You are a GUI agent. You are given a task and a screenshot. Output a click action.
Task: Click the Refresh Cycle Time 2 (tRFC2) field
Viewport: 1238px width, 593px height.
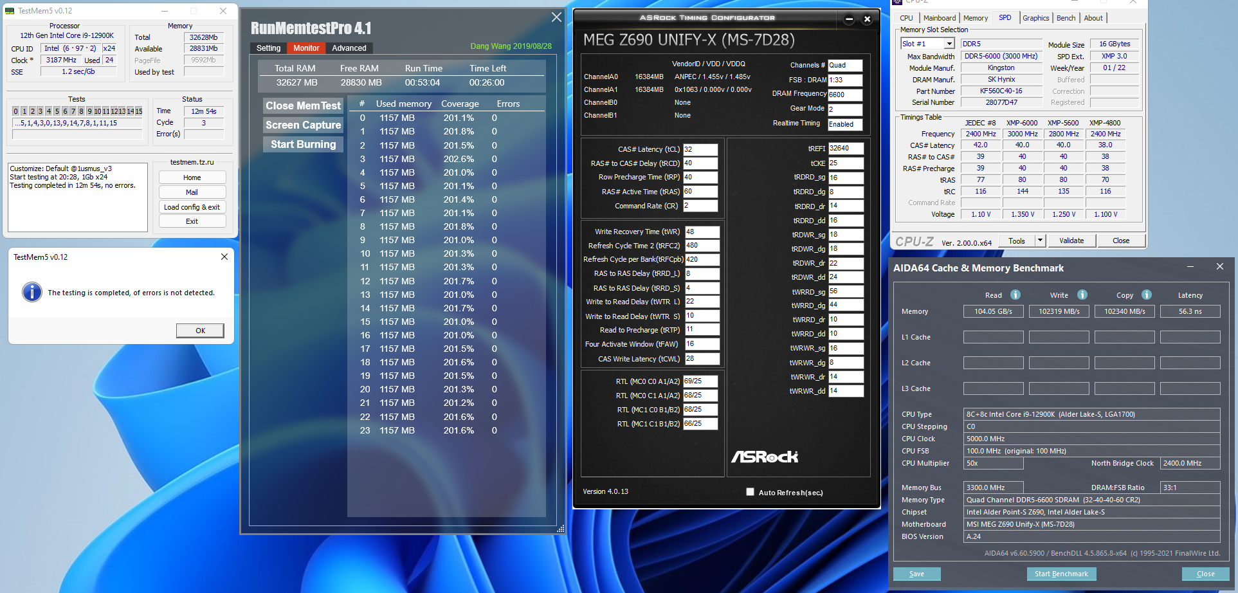point(702,246)
